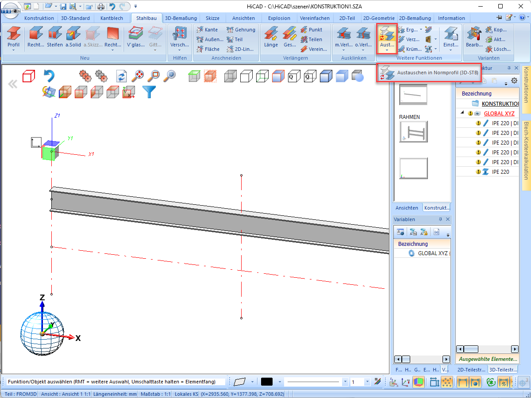531x398 pixels.
Task: Choose the V'glas glazing tool
Action: click(x=136, y=36)
